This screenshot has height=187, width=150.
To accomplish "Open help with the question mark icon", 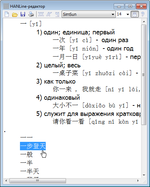I will coord(143,14).
